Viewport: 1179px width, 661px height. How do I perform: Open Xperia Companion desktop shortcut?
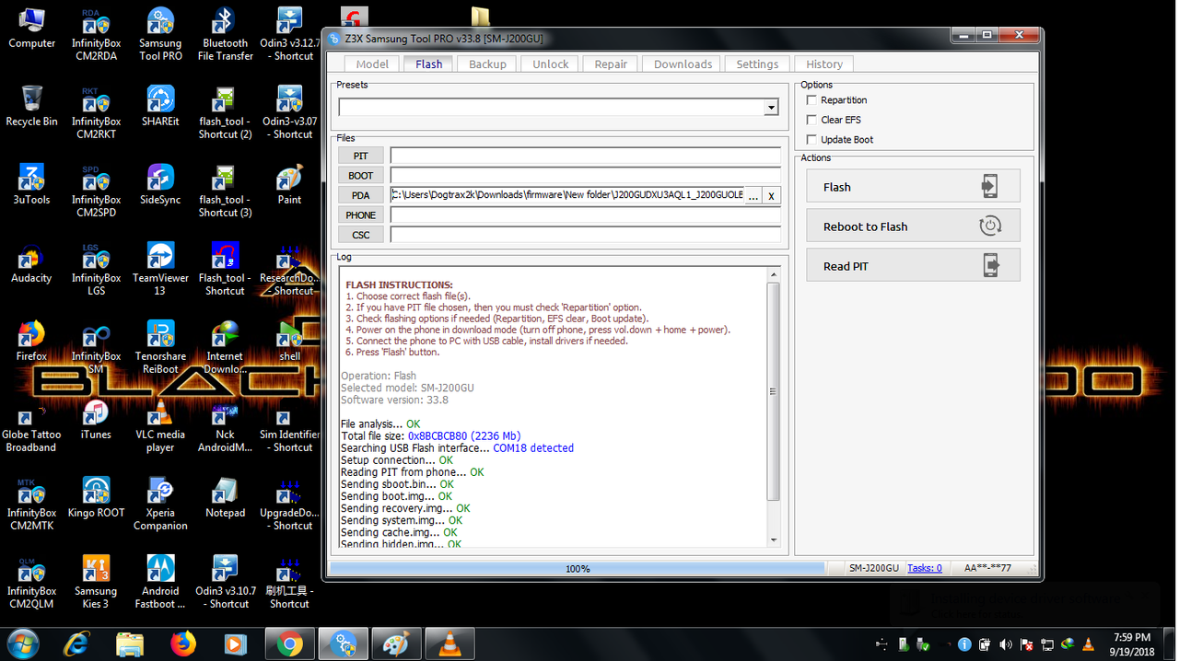coord(160,504)
